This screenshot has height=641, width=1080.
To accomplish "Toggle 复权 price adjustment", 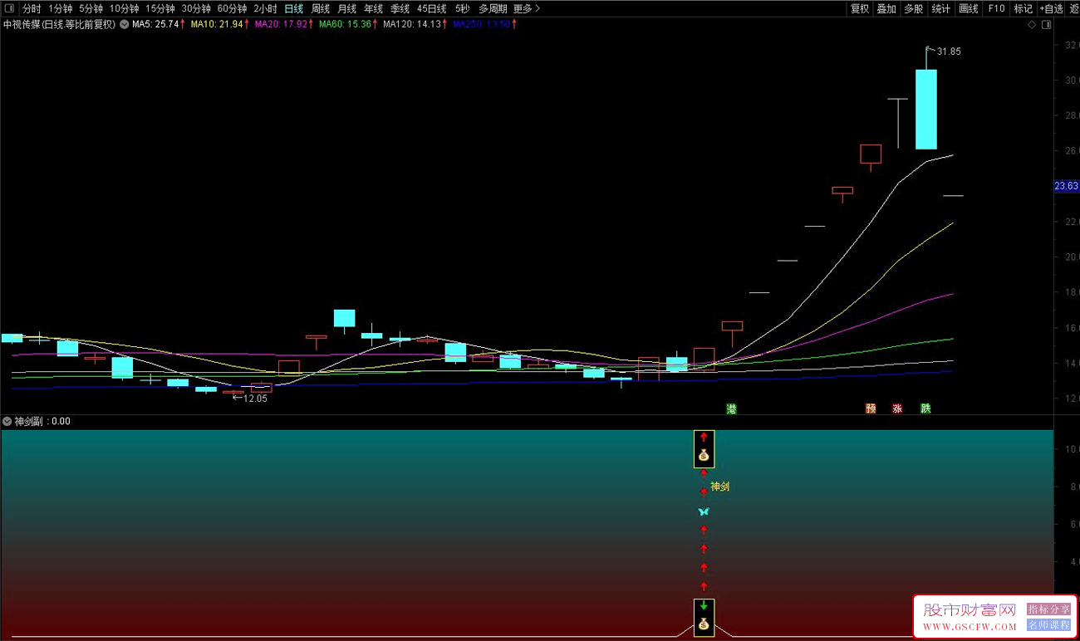I will tap(860, 8).
